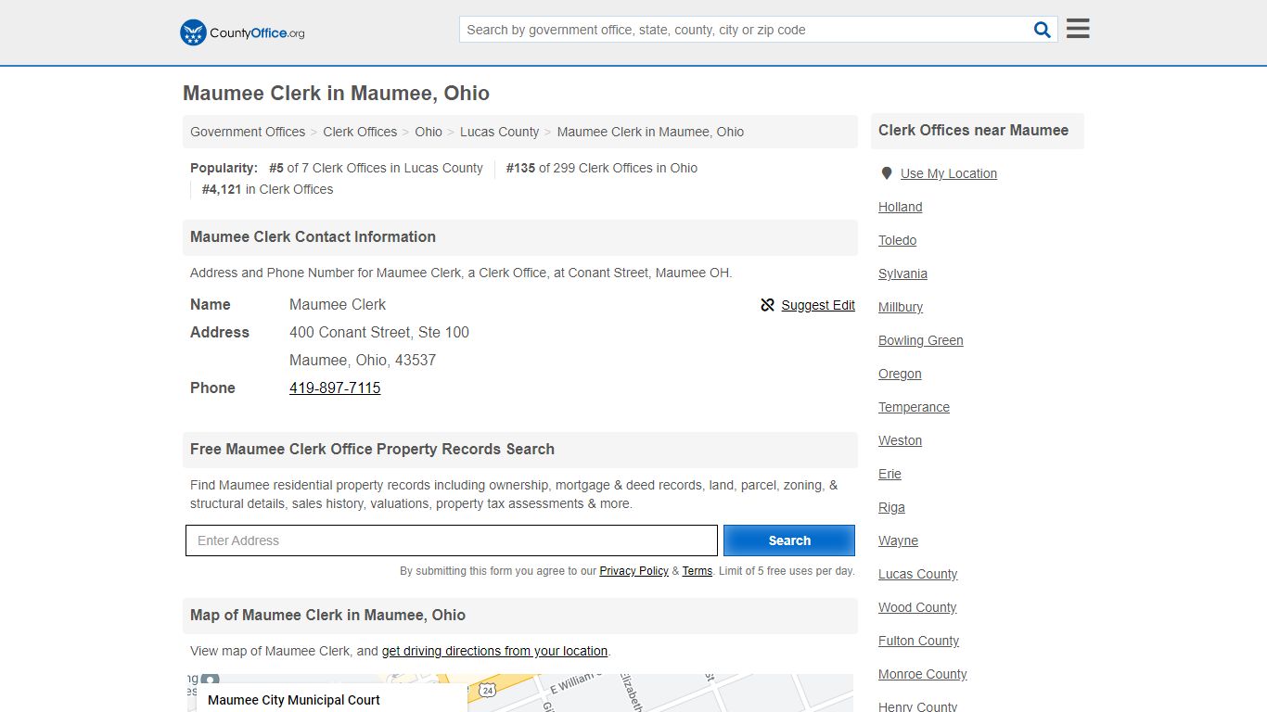
Task: Click the #135 of 299 Clerk Offices text
Action: coord(601,168)
